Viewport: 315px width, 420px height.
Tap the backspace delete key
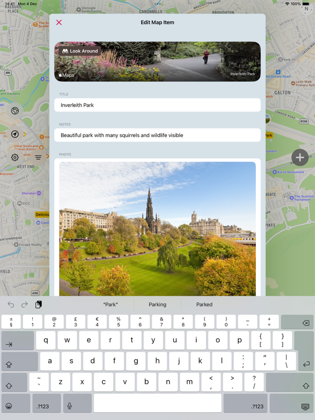[297, 322]
